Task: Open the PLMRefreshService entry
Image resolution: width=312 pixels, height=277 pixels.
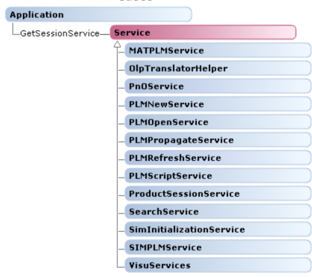Action: (x=214, y=158)
